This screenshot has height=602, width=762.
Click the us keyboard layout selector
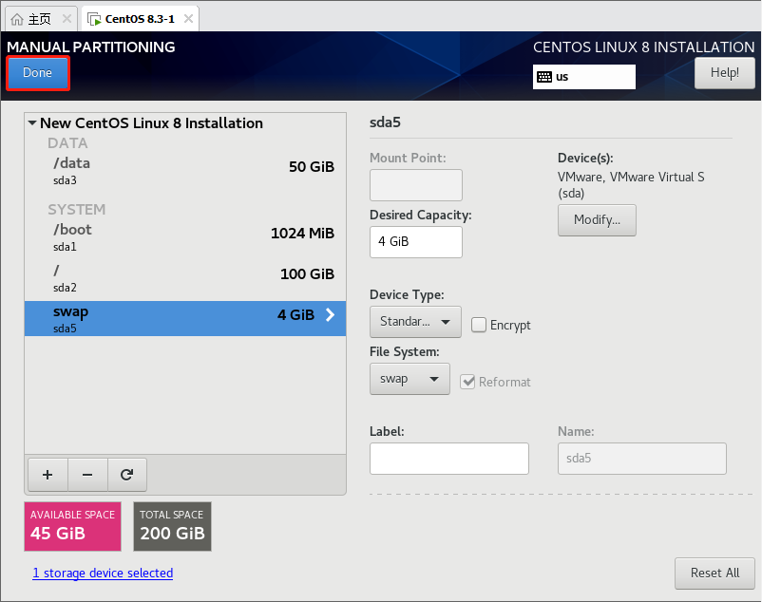click(584, 77)
